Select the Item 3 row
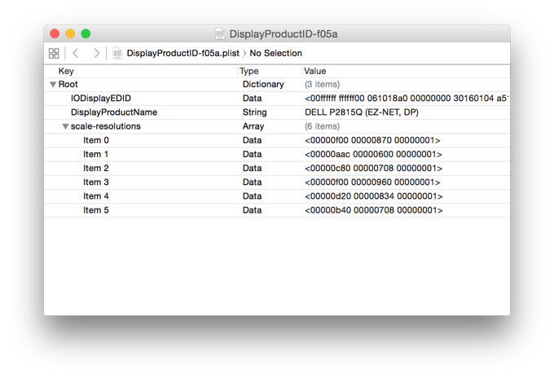Image resolution: width=554 pixels, height=378 pixels. point(277,182)
